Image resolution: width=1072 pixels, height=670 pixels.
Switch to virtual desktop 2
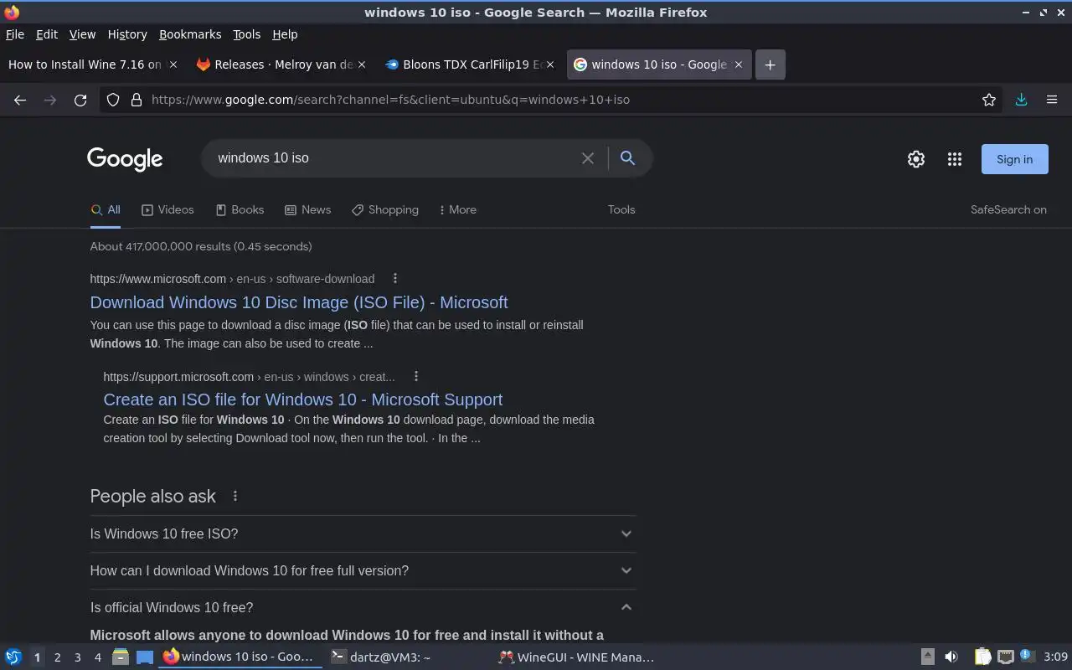tap(57, 657)
